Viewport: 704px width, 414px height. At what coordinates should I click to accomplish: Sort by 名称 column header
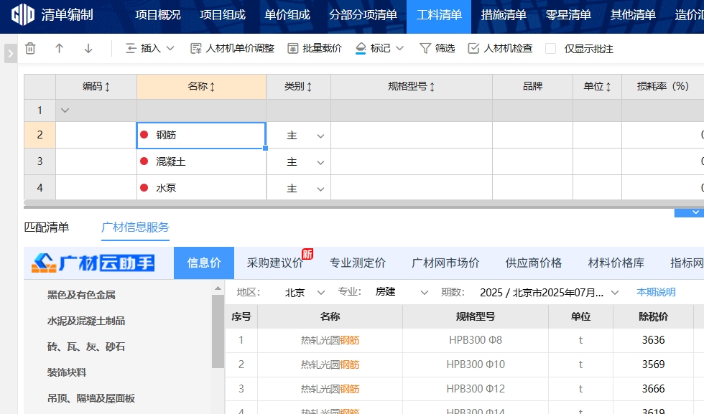tap(201, 87)
